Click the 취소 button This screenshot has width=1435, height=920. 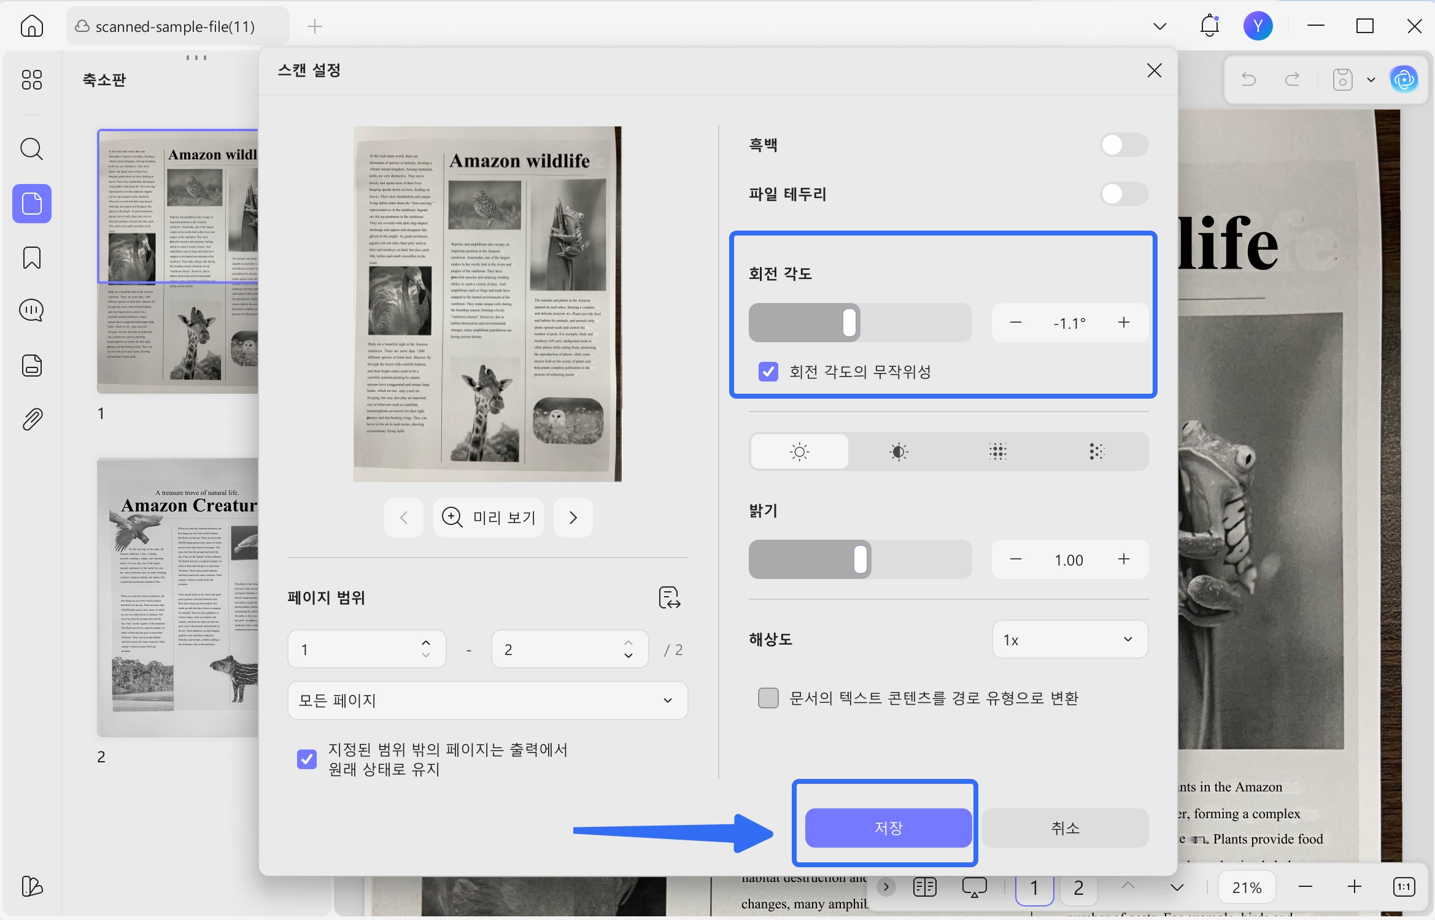coord(1065,828)
